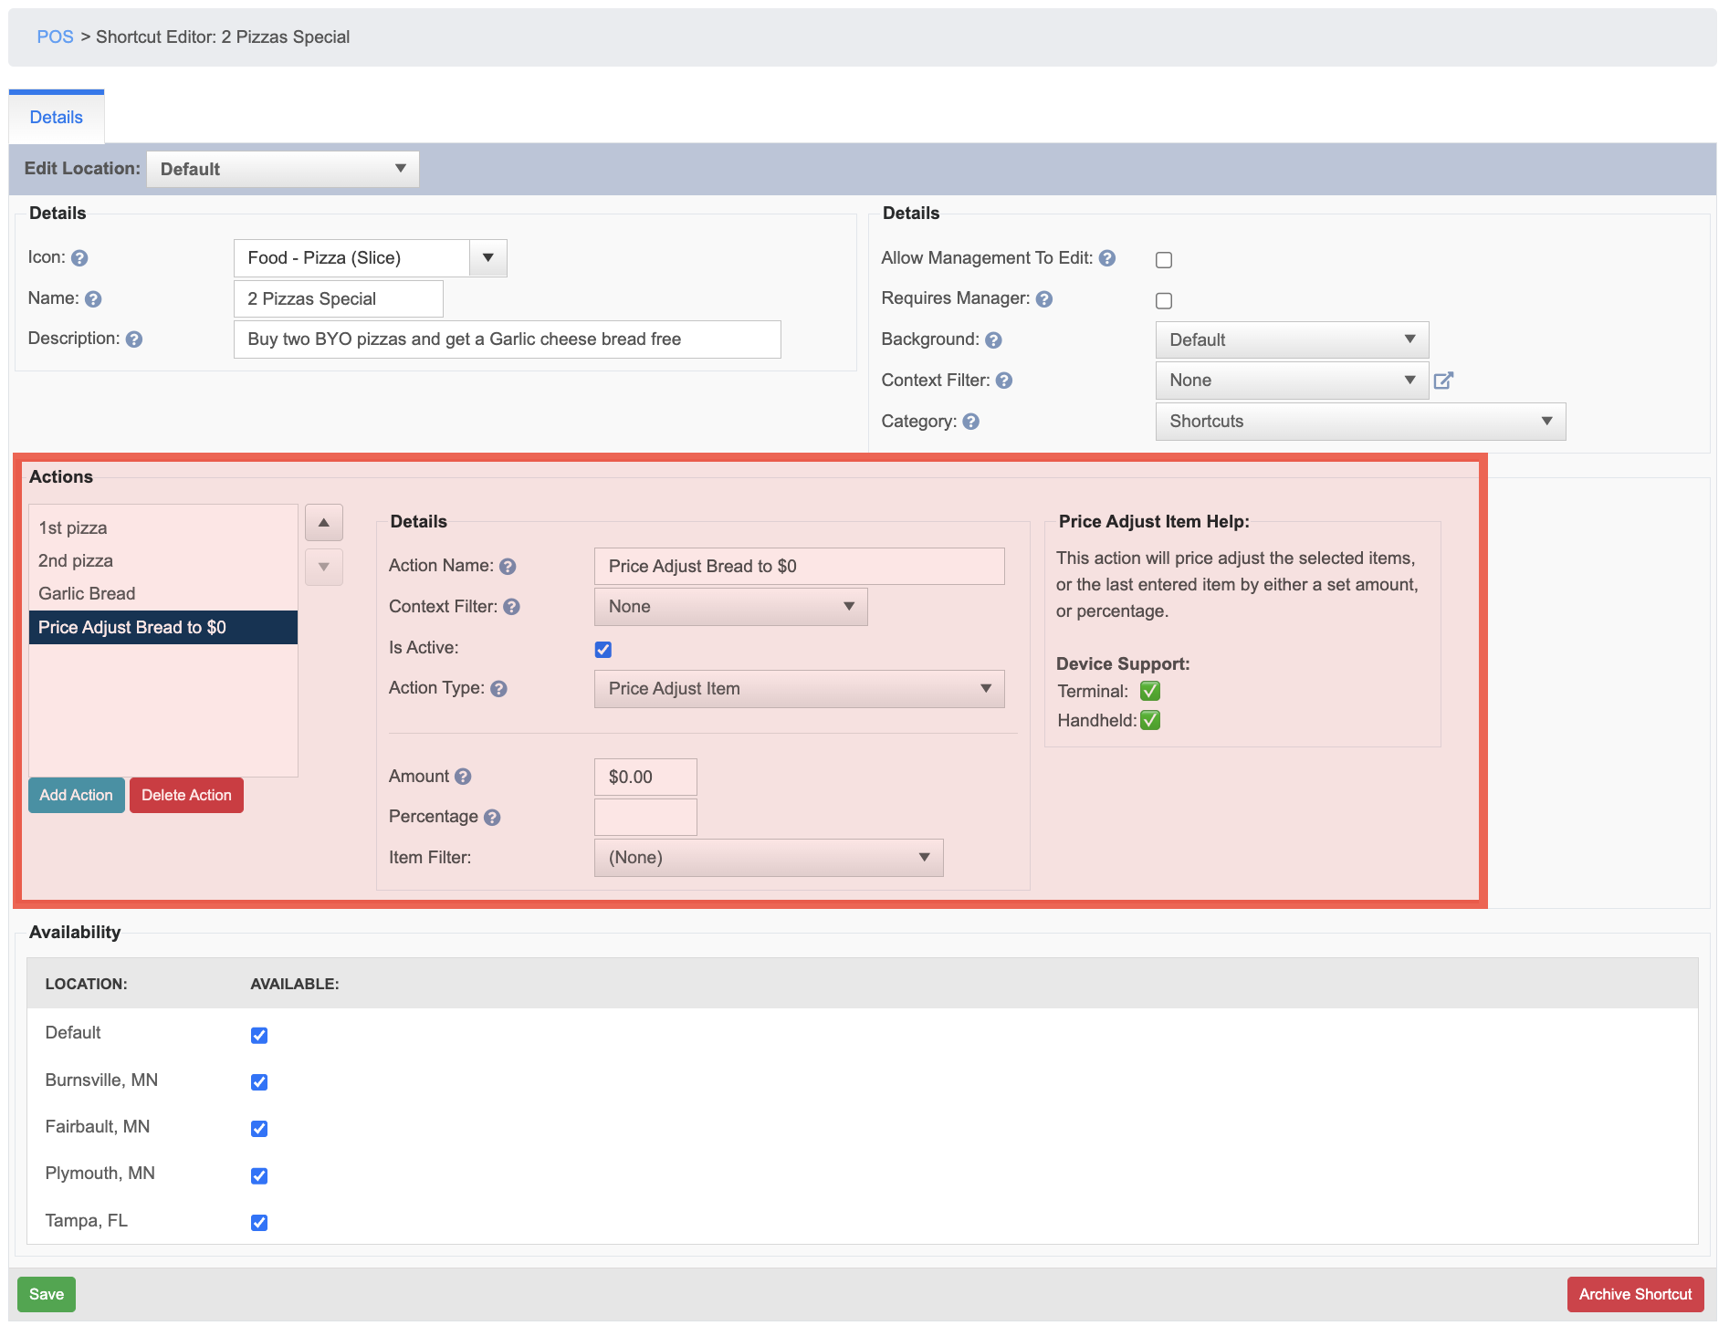Select the Garlic Bread action

tap(163, 594)
